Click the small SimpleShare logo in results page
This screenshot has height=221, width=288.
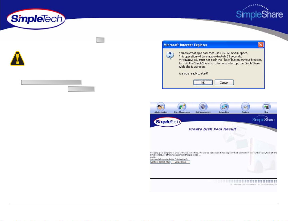[x=263, y=119]
